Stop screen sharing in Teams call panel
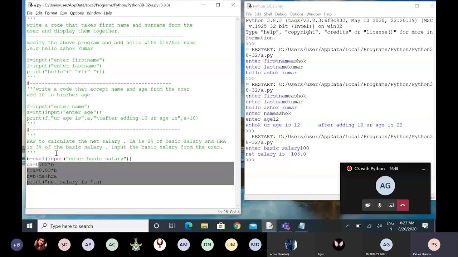Screen dimensions: 458x257 coord(391,205)
